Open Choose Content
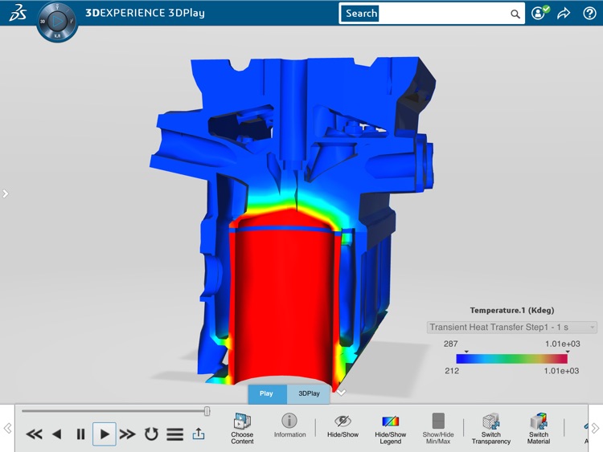This screenshot has height=452, width=603. [242, 429]
